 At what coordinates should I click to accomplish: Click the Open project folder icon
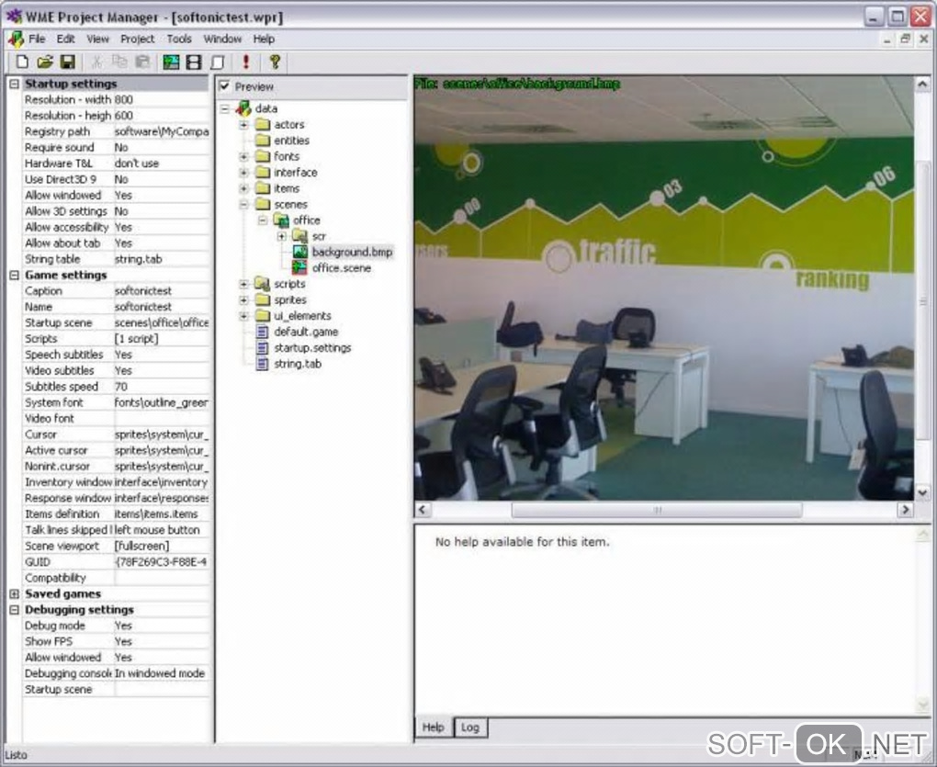(x=45, y=62)
